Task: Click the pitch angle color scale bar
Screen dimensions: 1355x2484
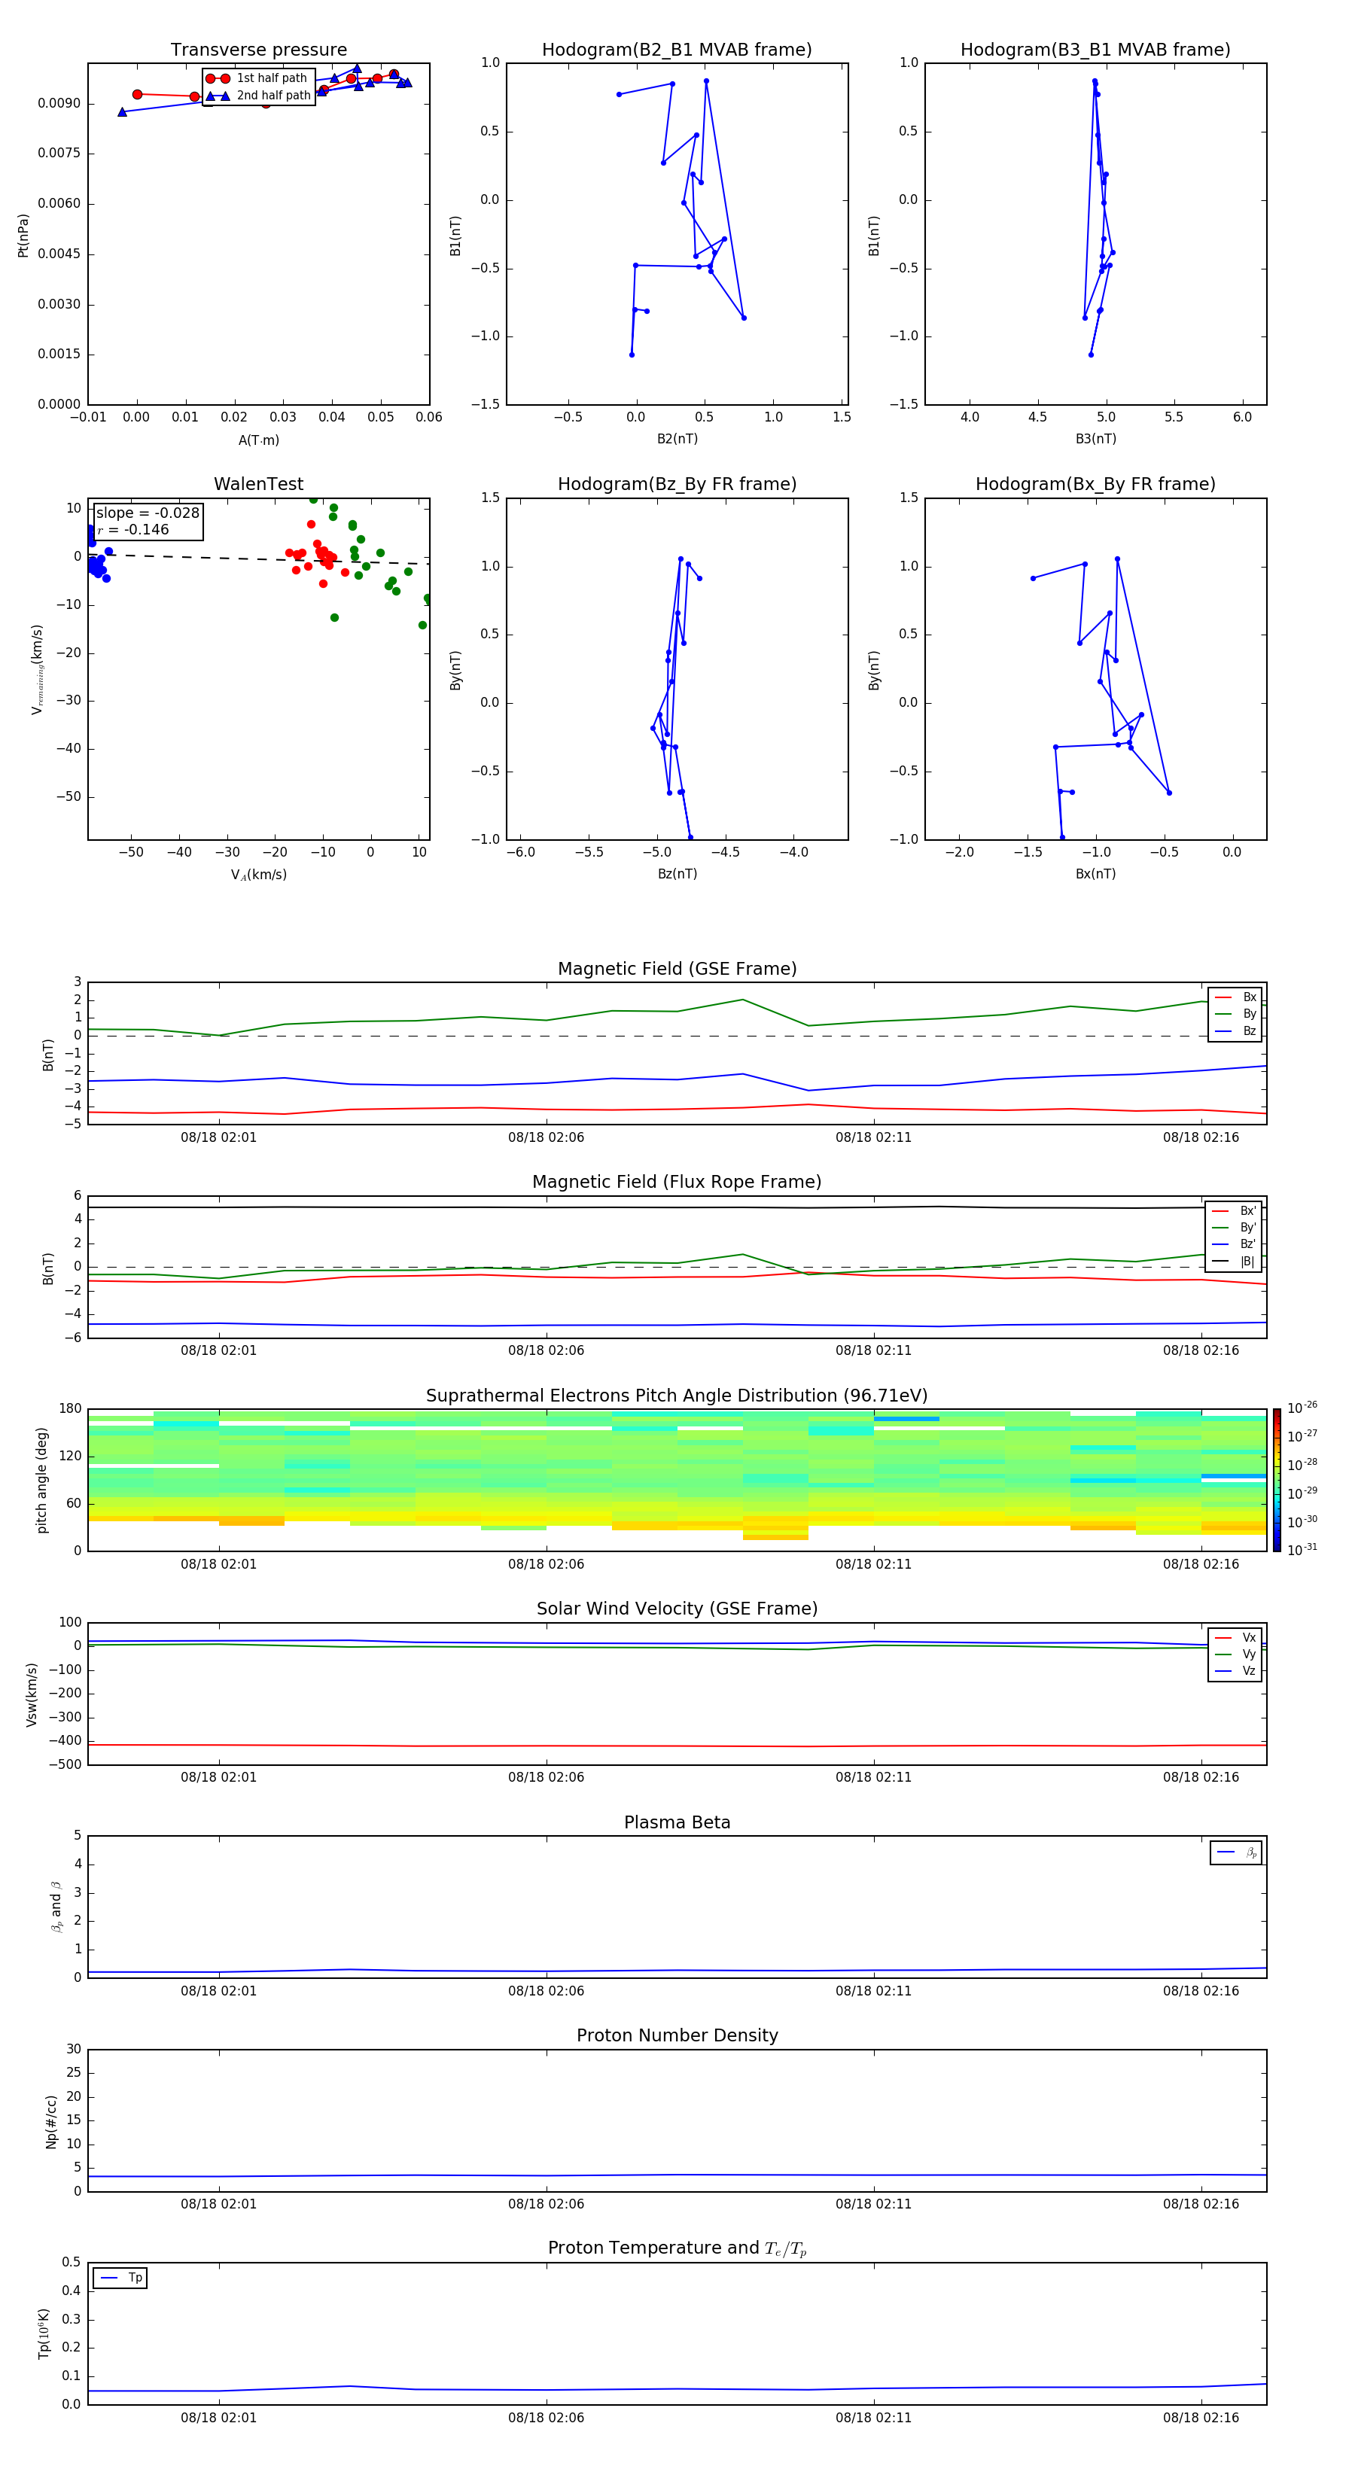Action: (x=1277, y=1480)
